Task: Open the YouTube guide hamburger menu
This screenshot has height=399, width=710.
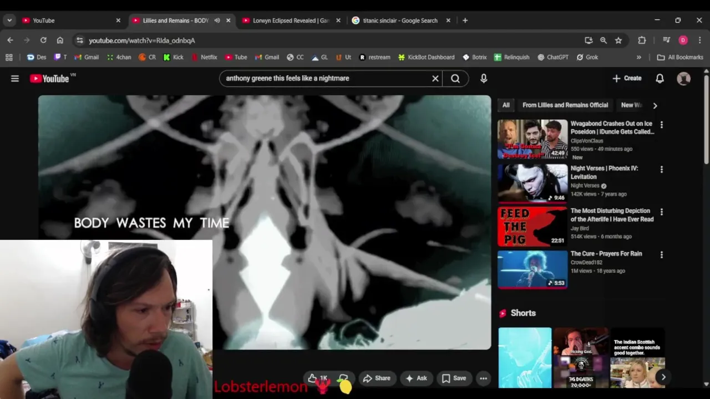Action: tap(15, 79)
